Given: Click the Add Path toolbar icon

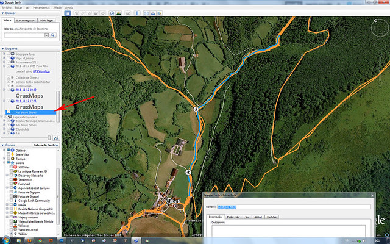Looking at the screenshot, I should point(90,13).
